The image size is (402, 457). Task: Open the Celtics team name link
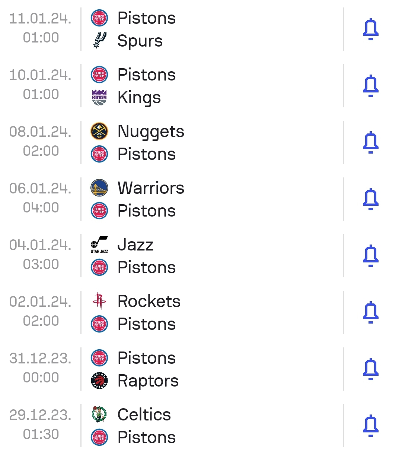click(144, 415)
